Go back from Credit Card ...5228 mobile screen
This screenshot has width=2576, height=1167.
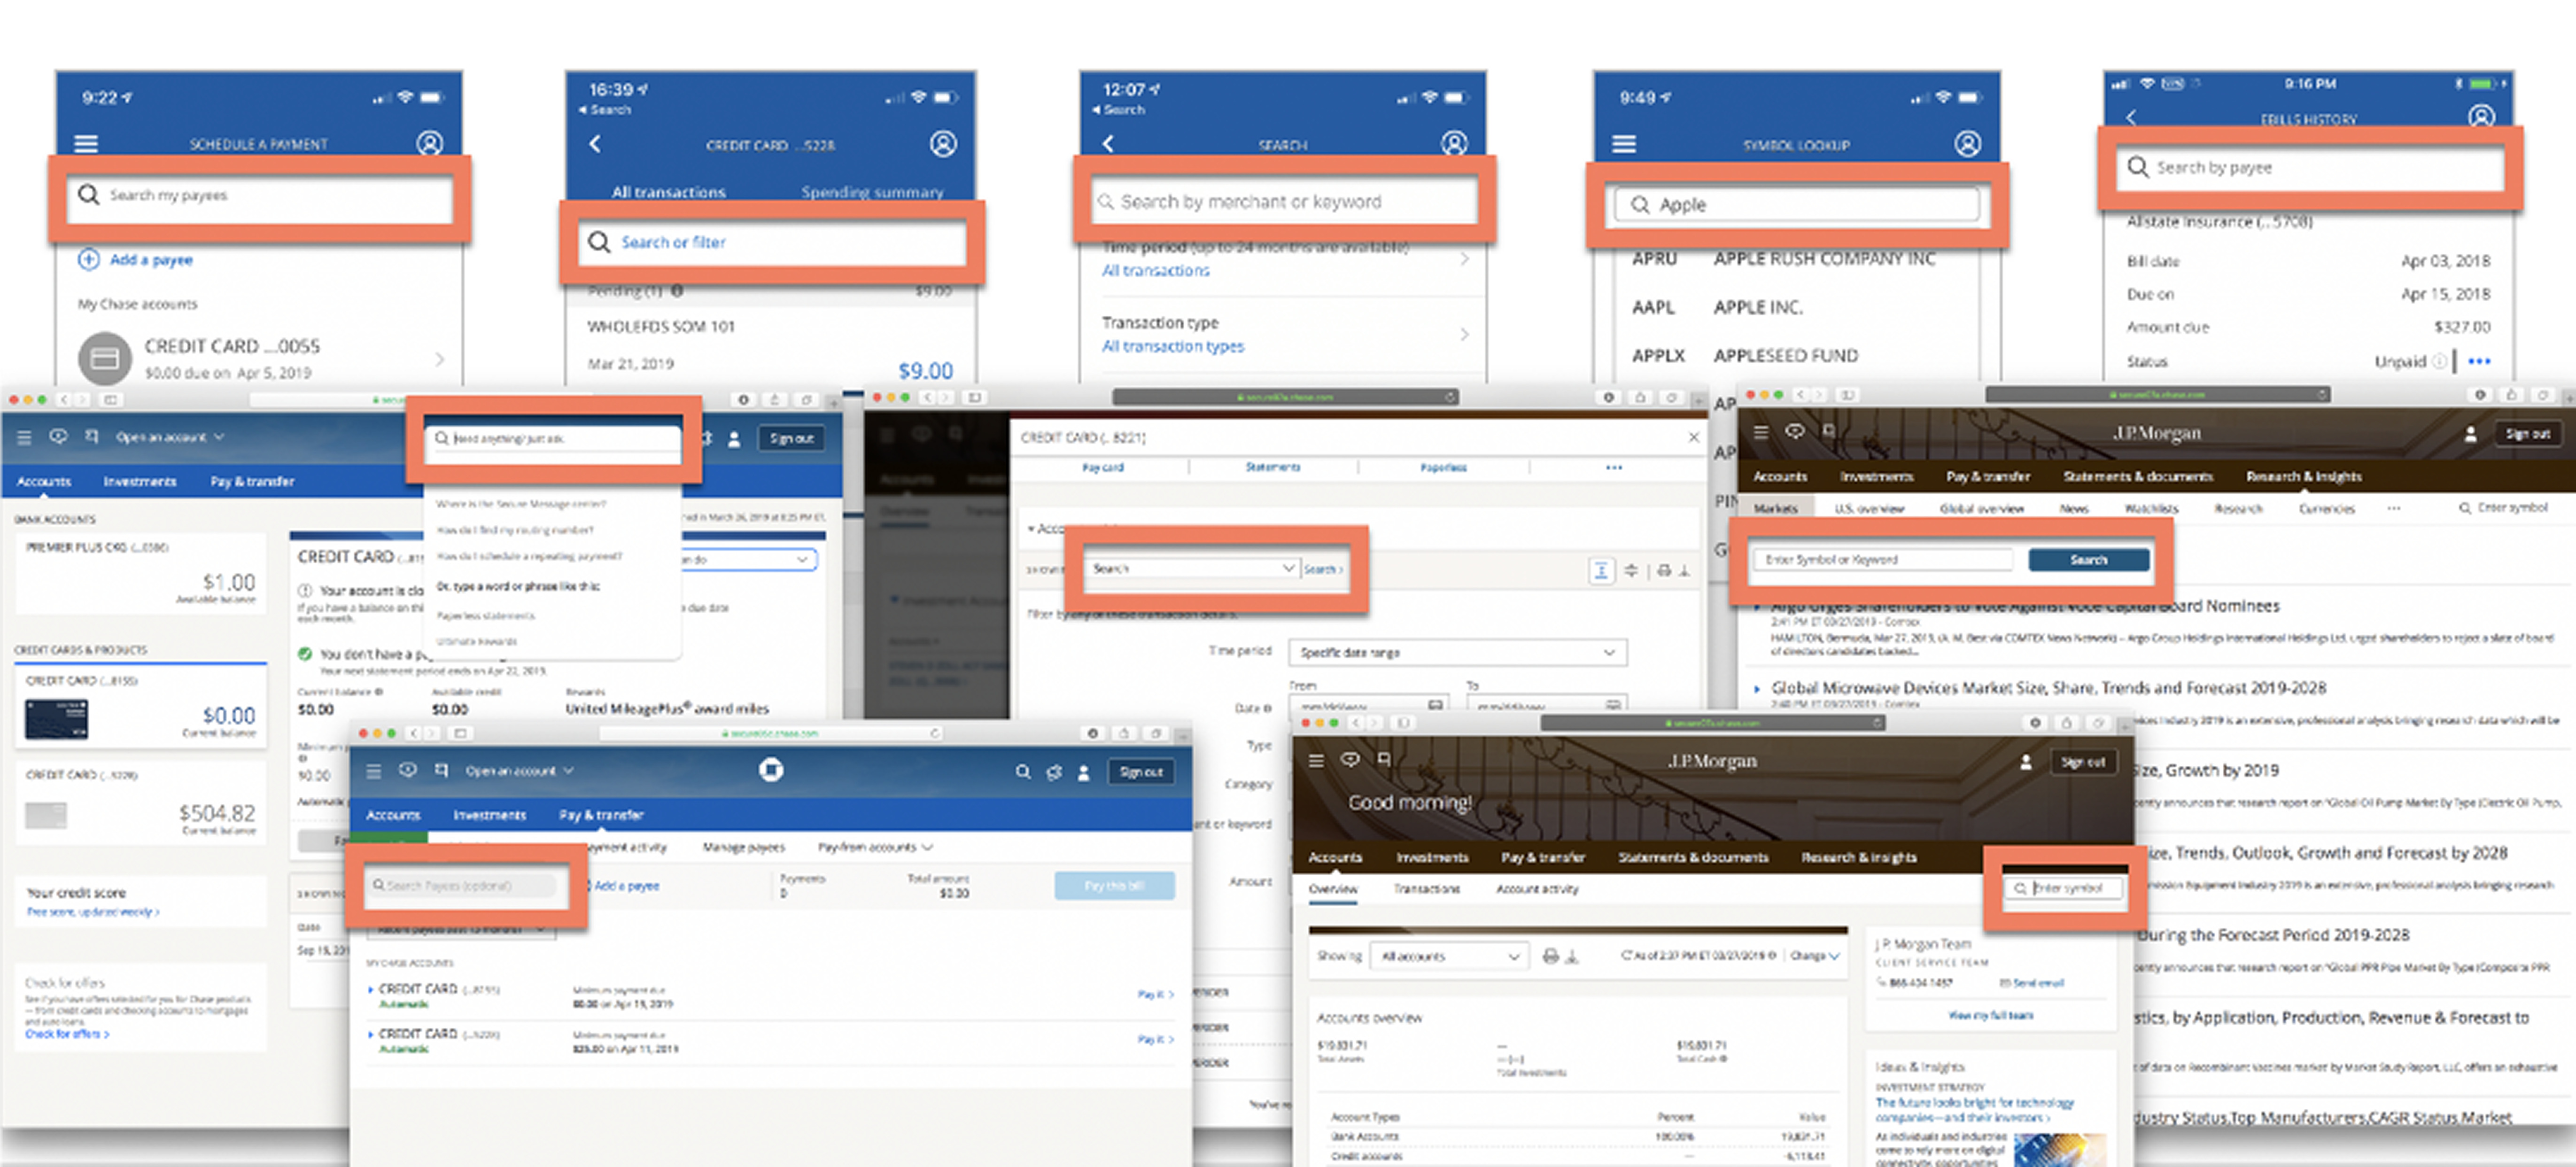coord(595,144)
